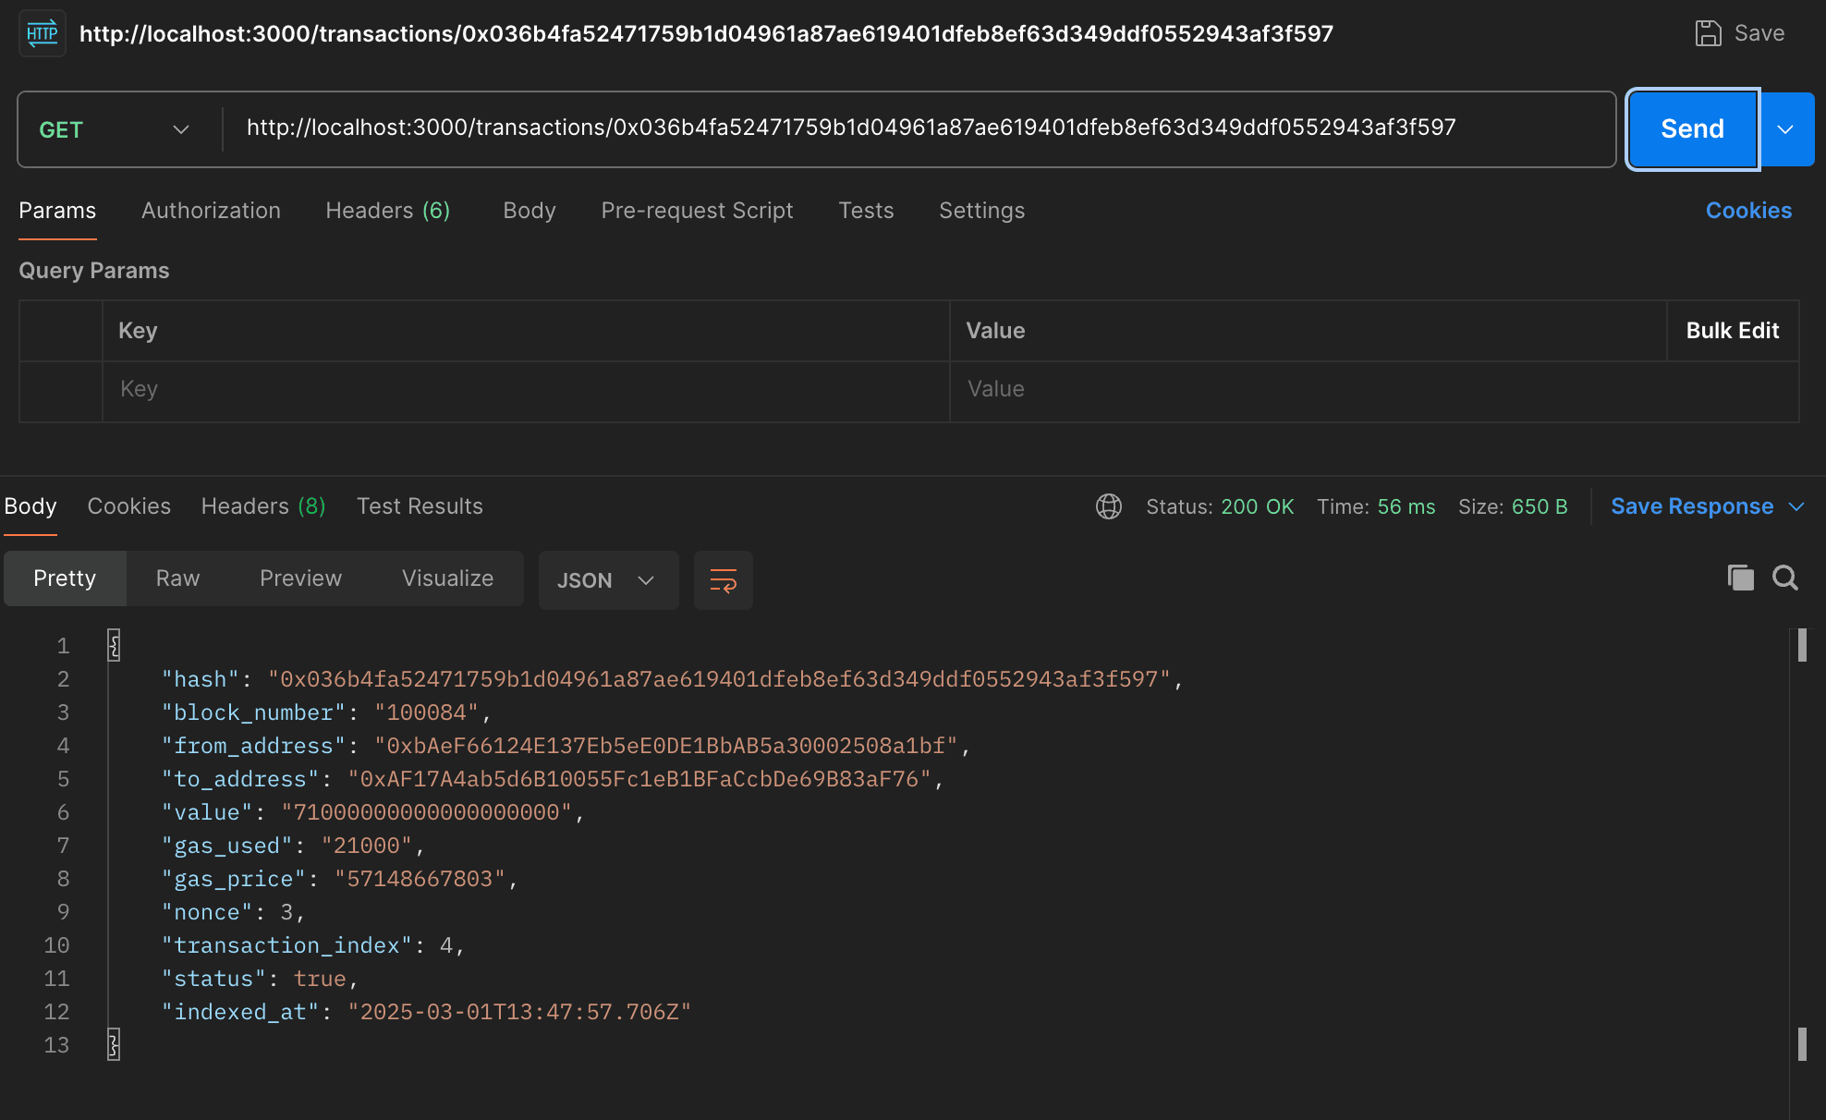Open search in response body
This screenshot has height=1120, width=1826.
(x=1784, y=578)
